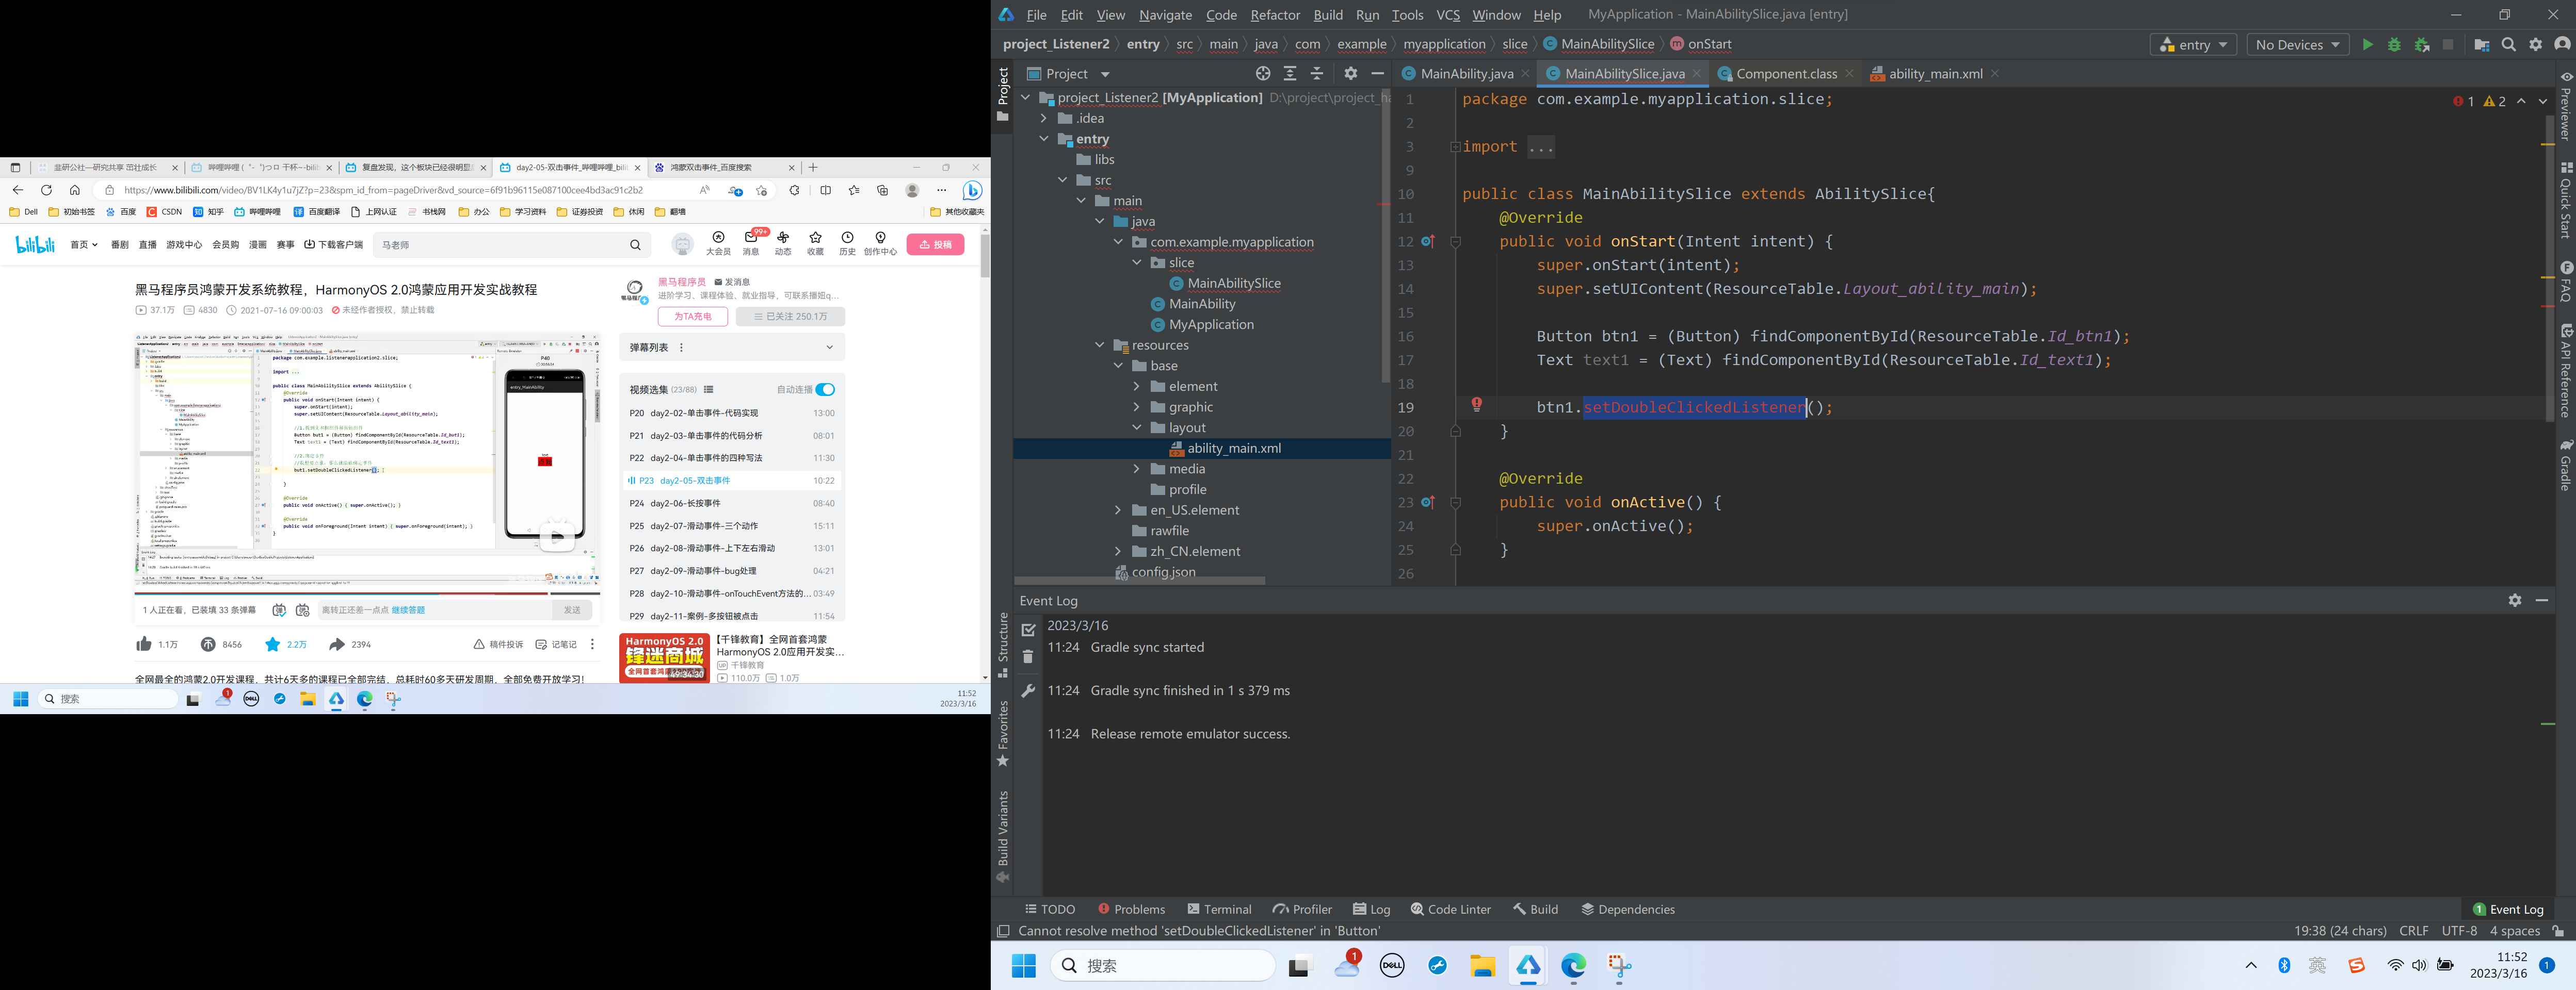Click the bilibili like thumbs-up icon
Screen dimensions: 2576x990
[x=144, y=645]
